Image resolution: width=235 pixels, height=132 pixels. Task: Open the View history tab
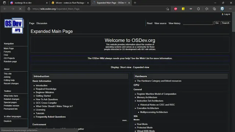pyautogui.click(x=174, y=23)
